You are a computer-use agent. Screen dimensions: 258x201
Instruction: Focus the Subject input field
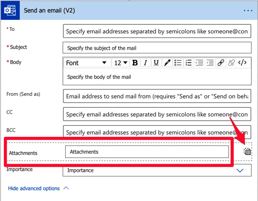(157, 48)
